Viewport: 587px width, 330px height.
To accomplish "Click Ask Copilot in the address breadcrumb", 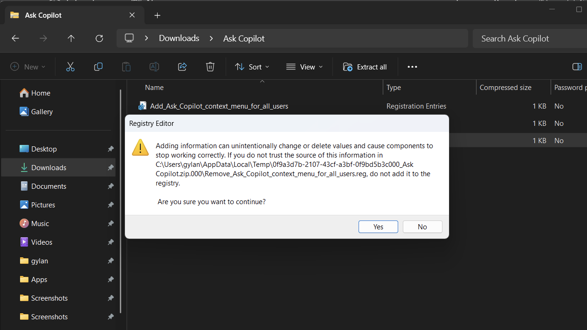I will coord(244,38).
